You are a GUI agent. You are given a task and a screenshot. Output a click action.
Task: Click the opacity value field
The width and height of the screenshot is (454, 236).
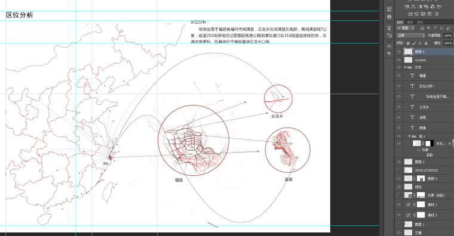[x=447, y=36]
